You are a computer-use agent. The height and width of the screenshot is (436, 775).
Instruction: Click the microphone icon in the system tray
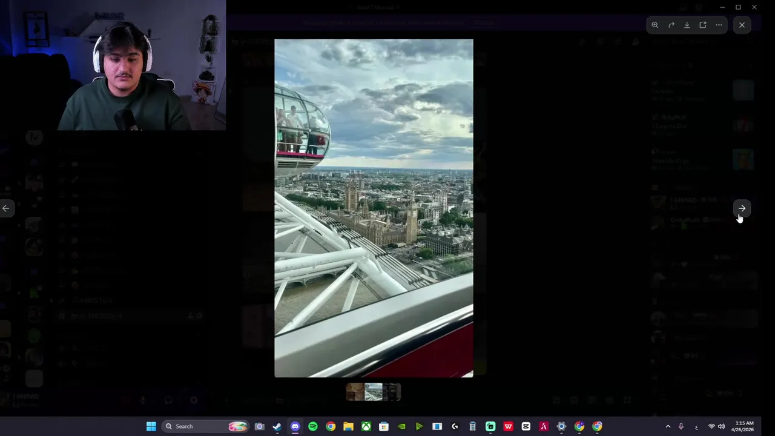[x=681, y=426]
